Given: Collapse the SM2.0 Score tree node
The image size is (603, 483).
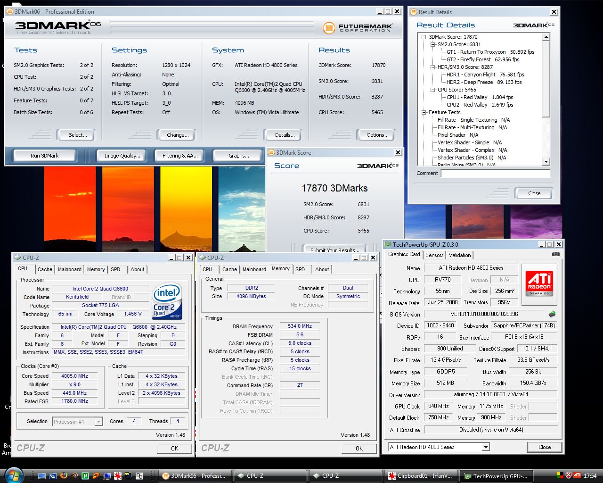Looking at the screenshot, I should point(433,44).
